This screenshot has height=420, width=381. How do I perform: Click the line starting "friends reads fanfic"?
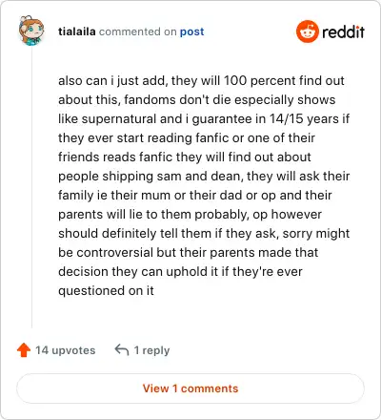(x=185, y=157)
